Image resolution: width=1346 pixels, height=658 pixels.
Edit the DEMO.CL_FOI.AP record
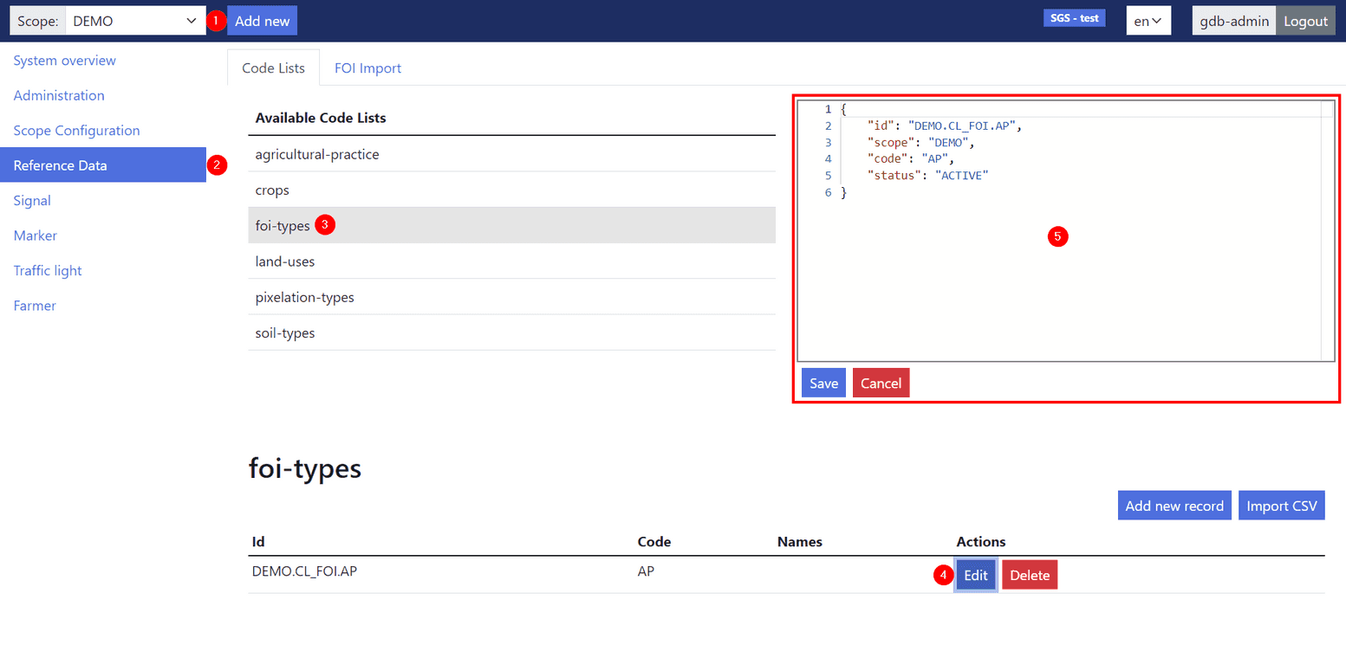coord(976,574)
